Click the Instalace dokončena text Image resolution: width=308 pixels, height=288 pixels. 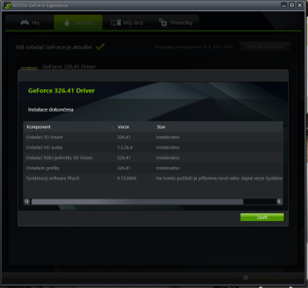(51, 109)
